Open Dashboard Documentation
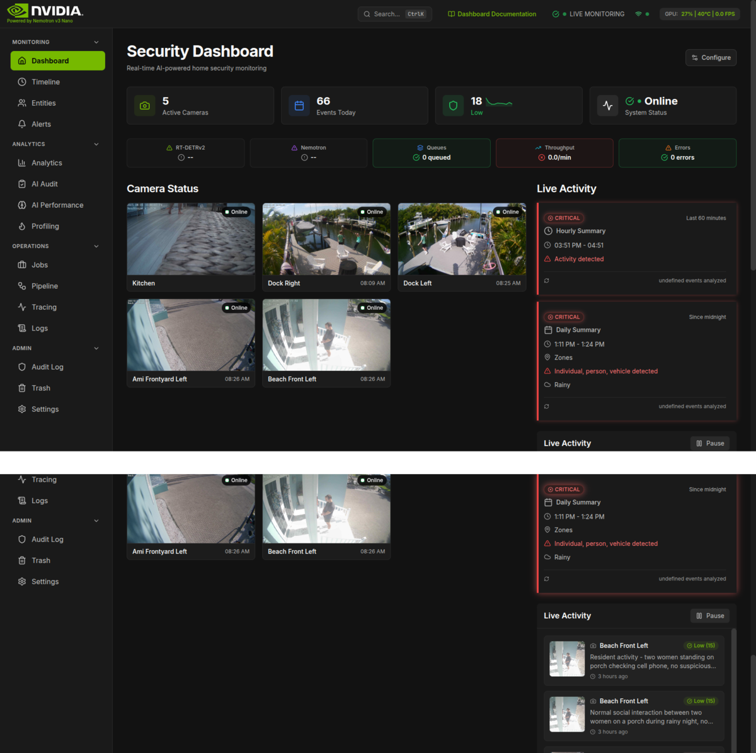756x753 pixels. click(491, 13)
